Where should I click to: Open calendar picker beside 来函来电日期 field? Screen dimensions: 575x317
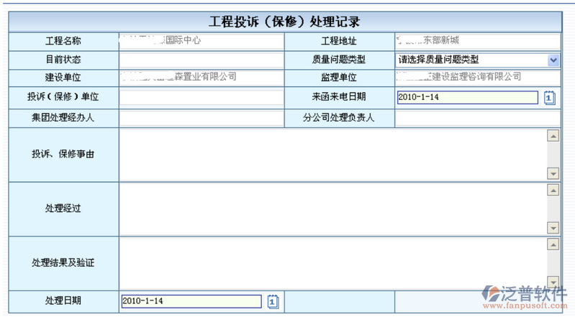pyautogui.click(x=550, y=98)
